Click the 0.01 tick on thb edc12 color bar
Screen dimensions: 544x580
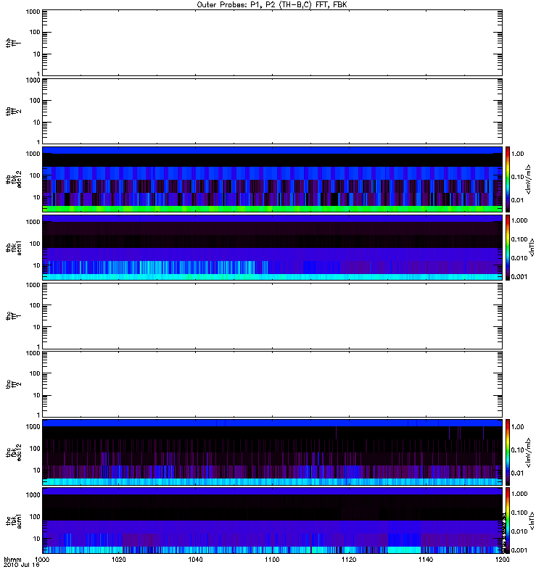click(x=517, y=201)
